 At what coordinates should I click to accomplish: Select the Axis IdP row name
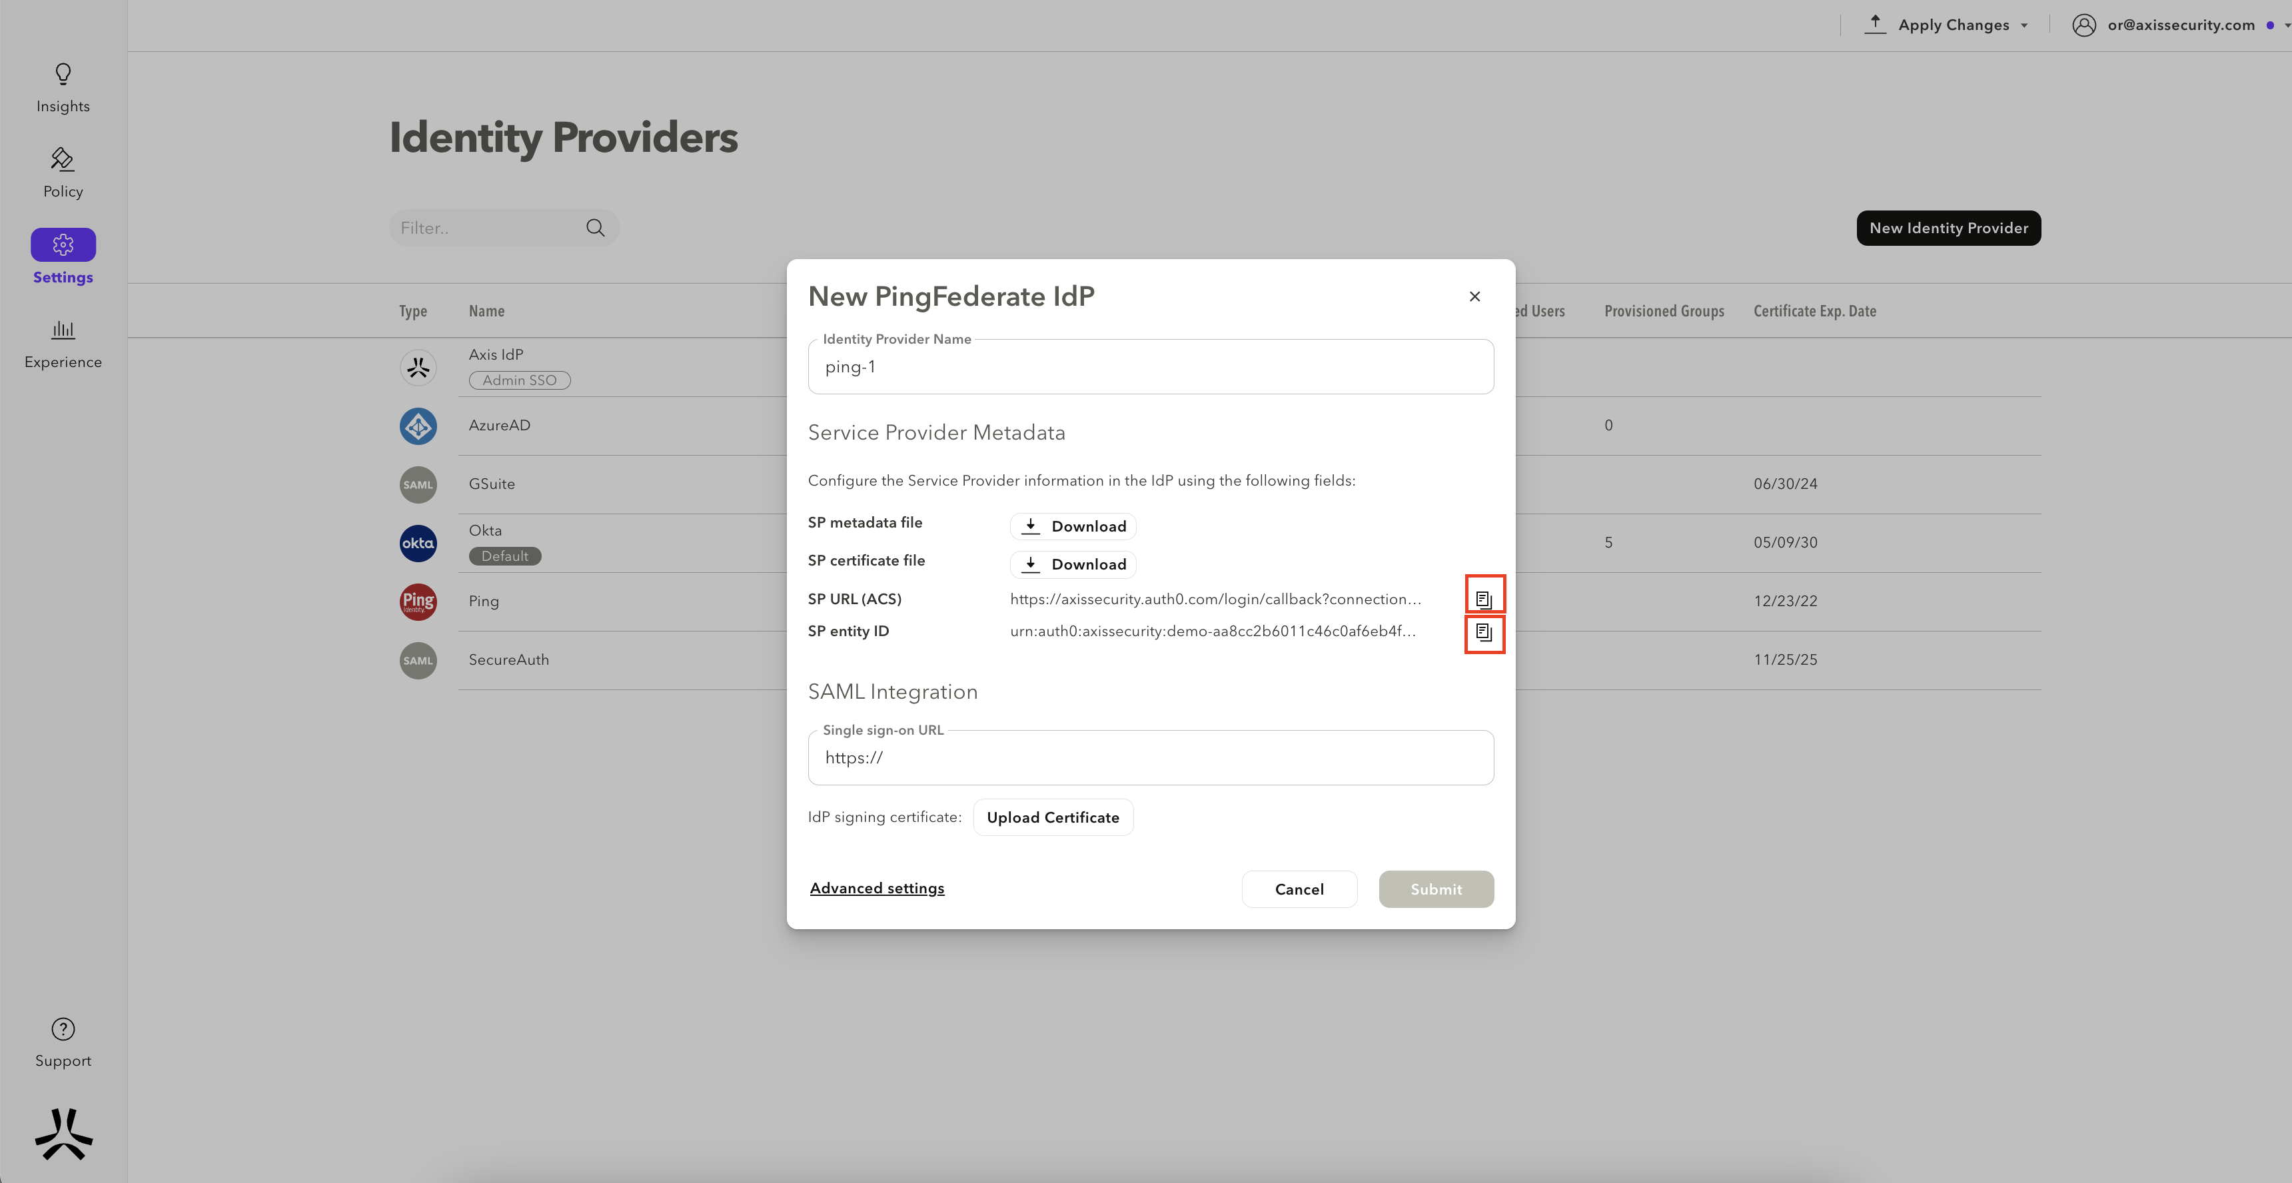tap(496, 354)
